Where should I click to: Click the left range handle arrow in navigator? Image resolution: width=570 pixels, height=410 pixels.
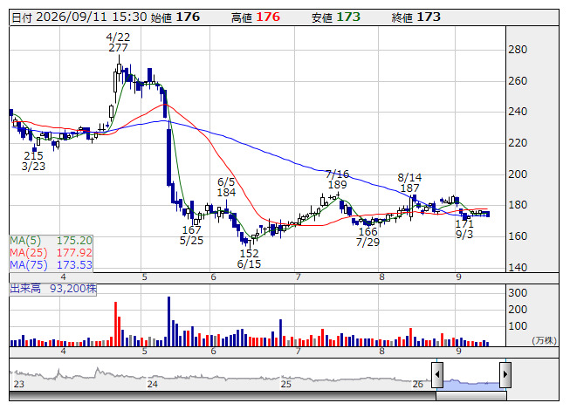(437, 374)
